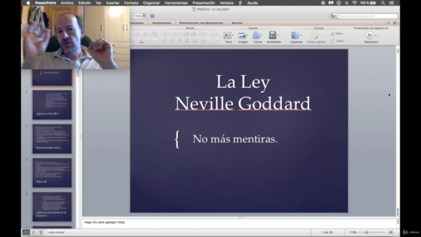Open search options magnifier dropdown
Image resolution: width=421 pixels, height=237 pixels.
pyautogui.click(x=333, y=16)
